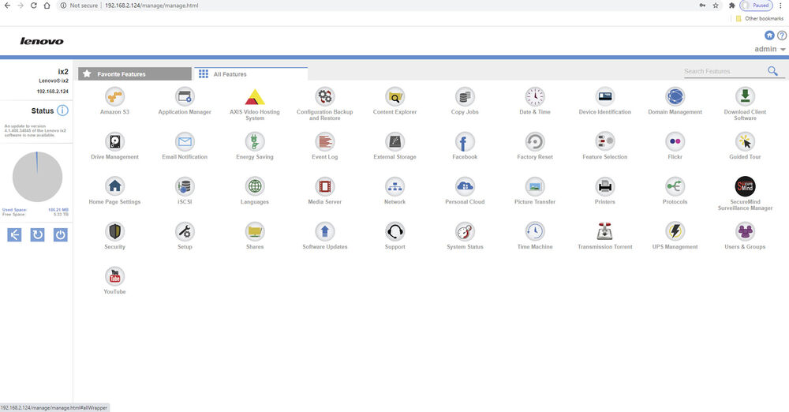Open Media Server settings
The width and height of the screenshot is (789, 412).
coord(324,186)
